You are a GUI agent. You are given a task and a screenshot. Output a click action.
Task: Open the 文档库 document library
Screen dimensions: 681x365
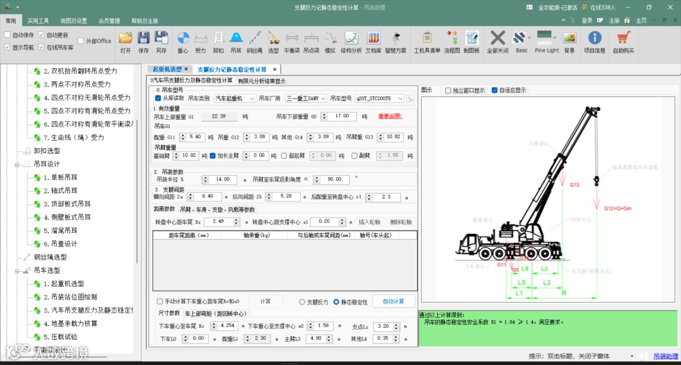373,42
